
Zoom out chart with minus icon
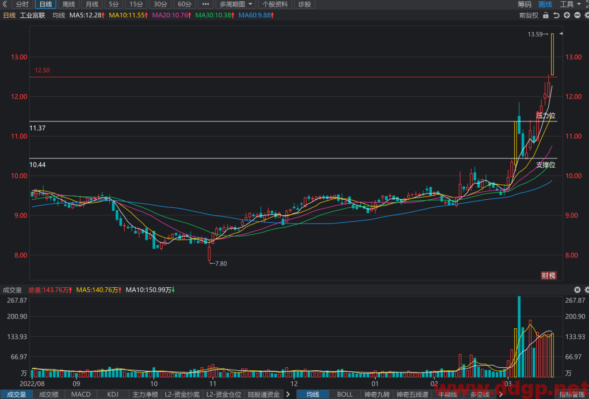(x=577, y=16)
